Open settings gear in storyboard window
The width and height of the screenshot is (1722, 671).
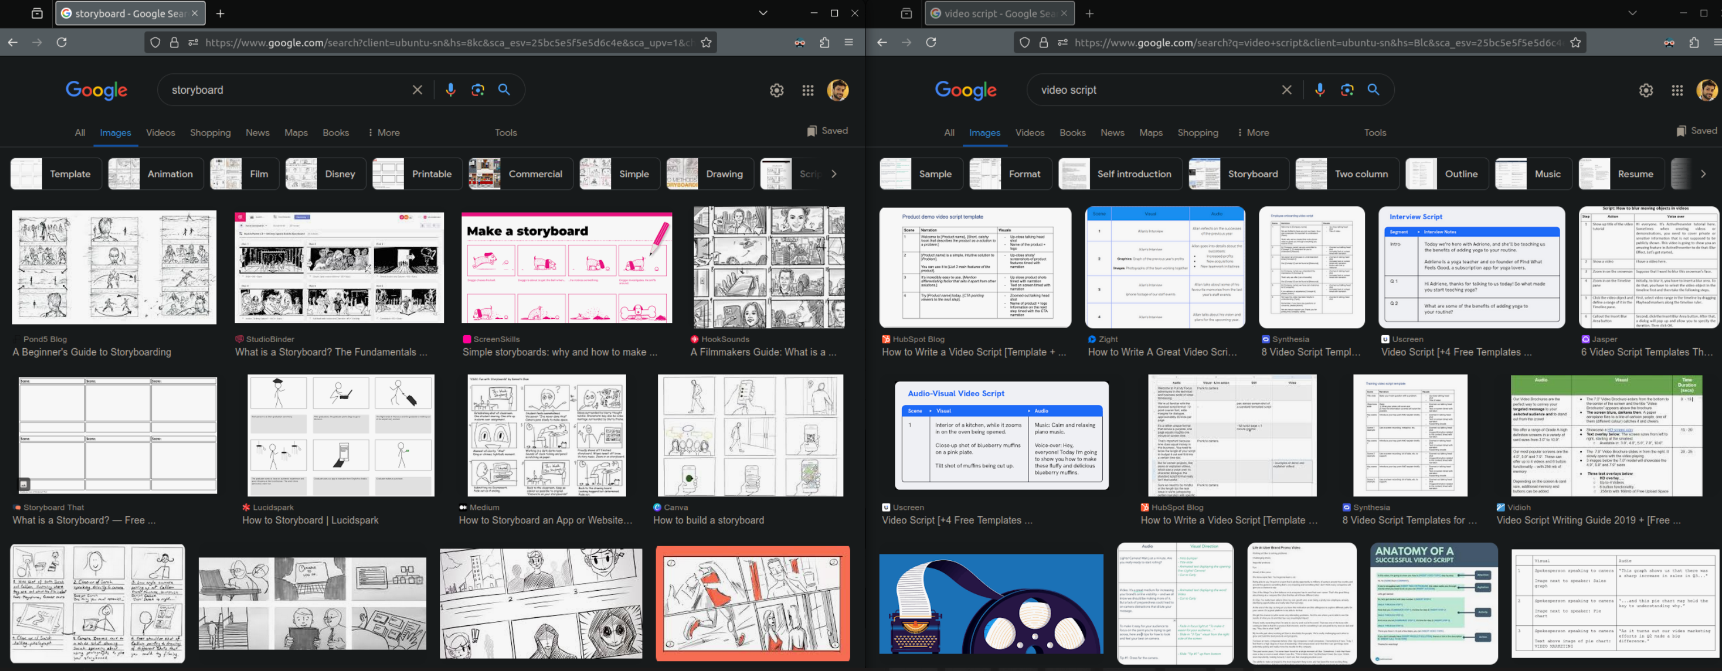pyautogui.click(x=776, y=90)
